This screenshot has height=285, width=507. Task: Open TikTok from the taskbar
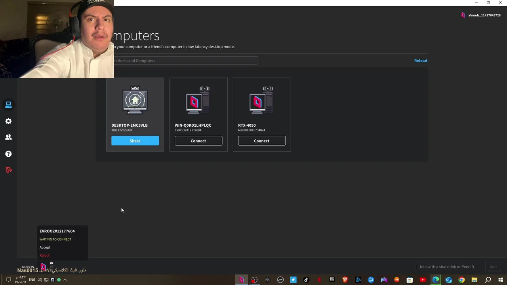(306, 280)
